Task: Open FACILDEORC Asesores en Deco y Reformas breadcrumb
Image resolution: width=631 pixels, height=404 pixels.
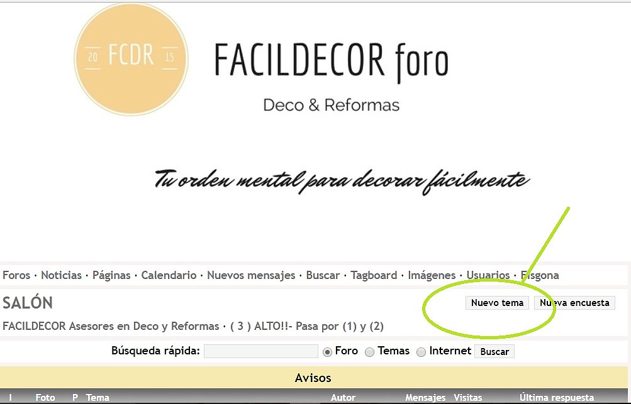Action: [111, 326]
